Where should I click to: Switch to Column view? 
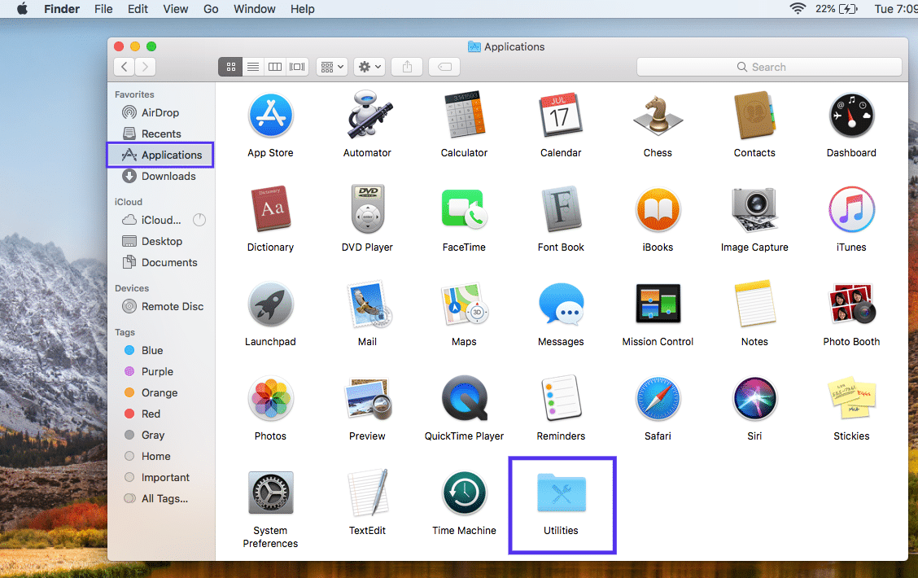click(274, 66)
